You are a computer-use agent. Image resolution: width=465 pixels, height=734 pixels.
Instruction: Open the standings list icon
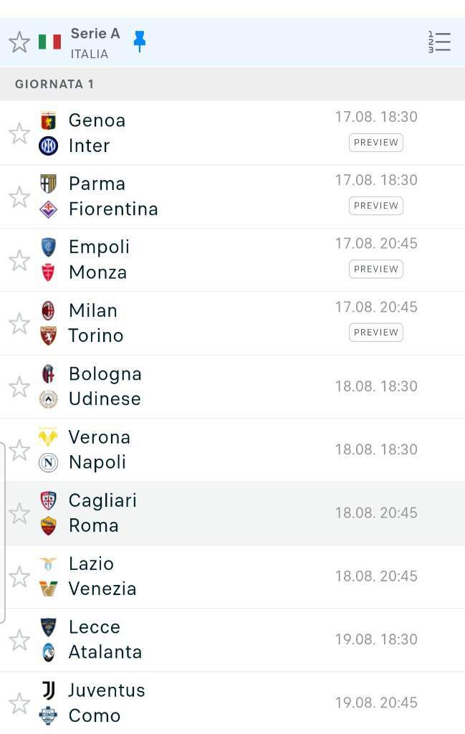pos(439,42)
